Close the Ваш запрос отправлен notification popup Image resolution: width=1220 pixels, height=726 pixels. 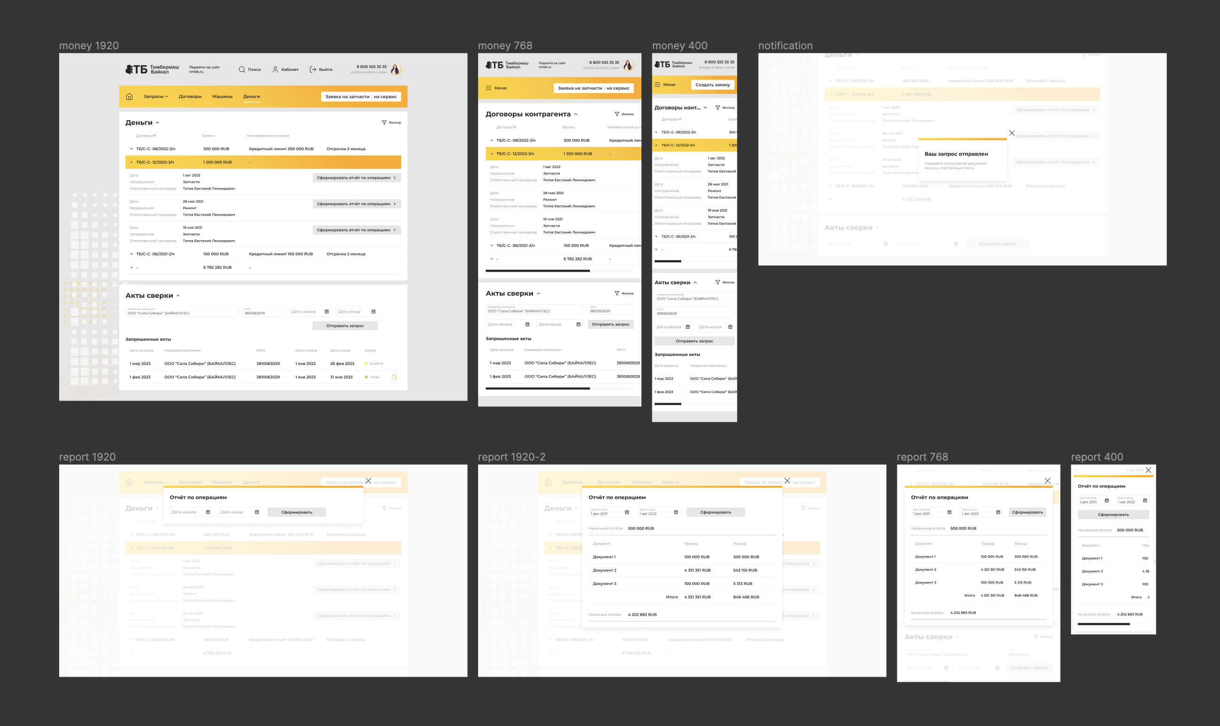(1012, 133)
